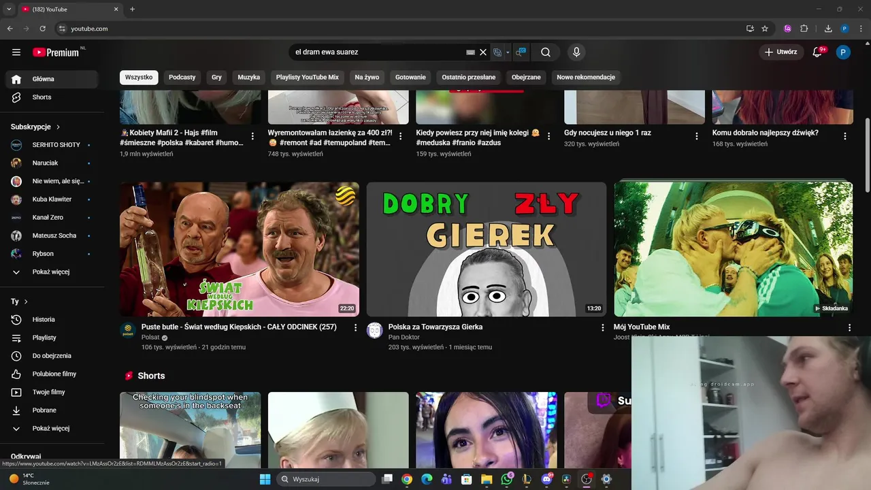
Task: Open Polubione filmy in the sidebar
Action: coord(52,374)
